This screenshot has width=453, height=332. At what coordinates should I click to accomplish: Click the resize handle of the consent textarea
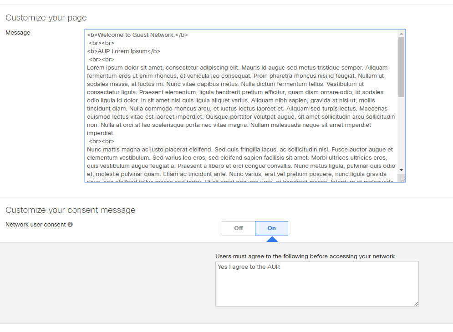click(x=416, y=303)
